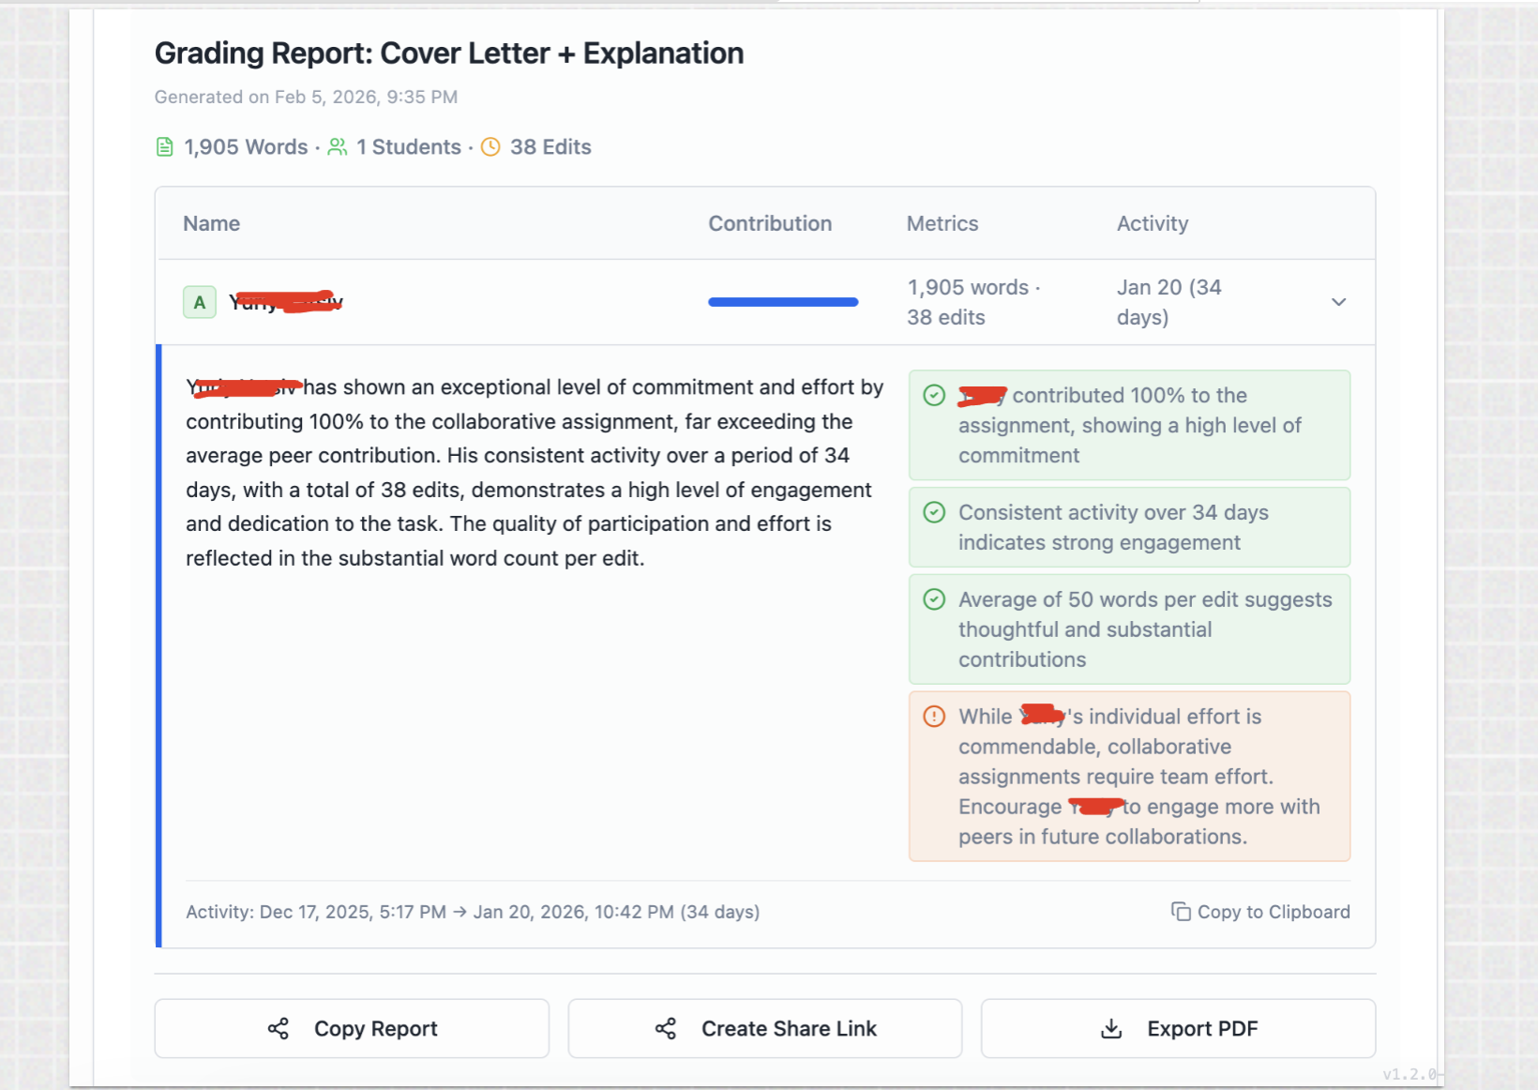Click the share icon in Copy Report

point(279,1029)
